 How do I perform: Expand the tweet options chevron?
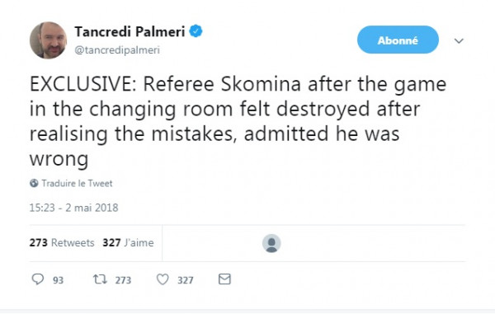[x=459, y=40]
